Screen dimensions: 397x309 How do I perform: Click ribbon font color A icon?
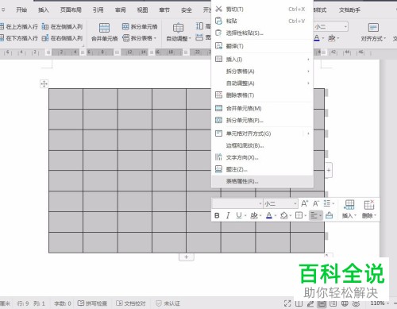317,38
